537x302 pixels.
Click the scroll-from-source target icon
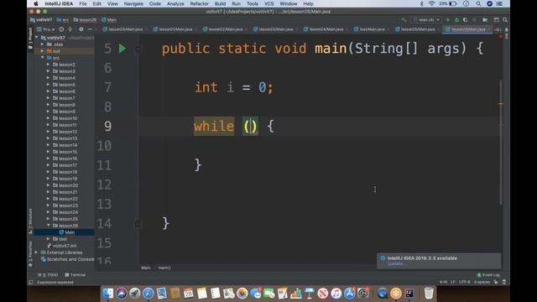click(61, 29)
